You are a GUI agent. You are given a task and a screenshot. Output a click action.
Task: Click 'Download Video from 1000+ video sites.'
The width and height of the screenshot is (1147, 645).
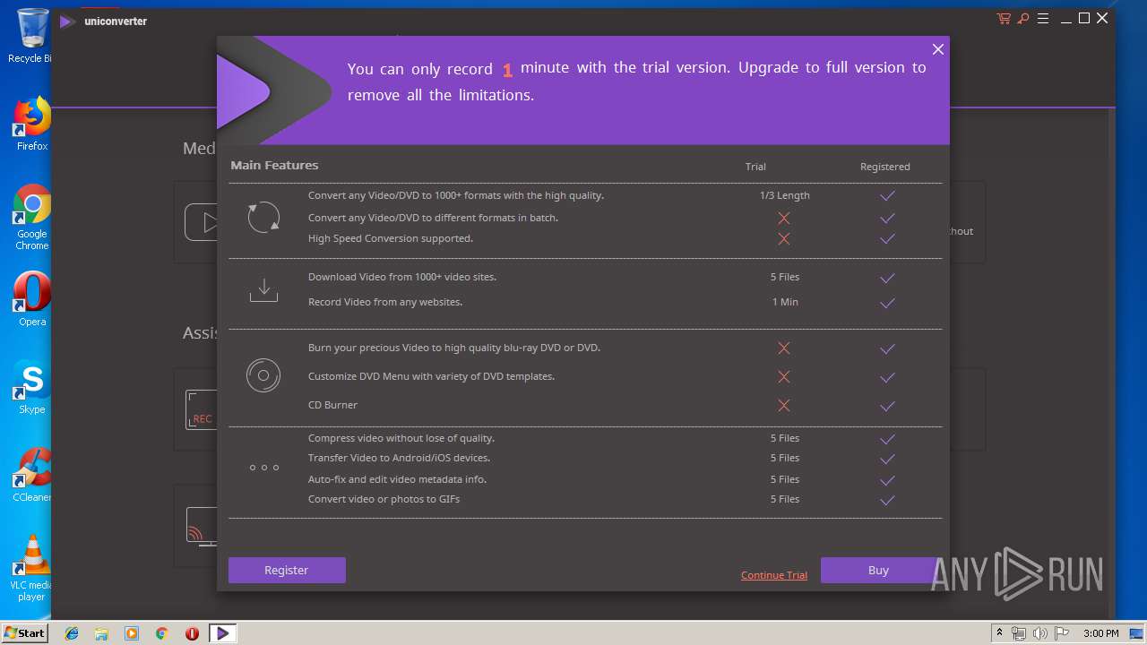click(x=402, y=277)
